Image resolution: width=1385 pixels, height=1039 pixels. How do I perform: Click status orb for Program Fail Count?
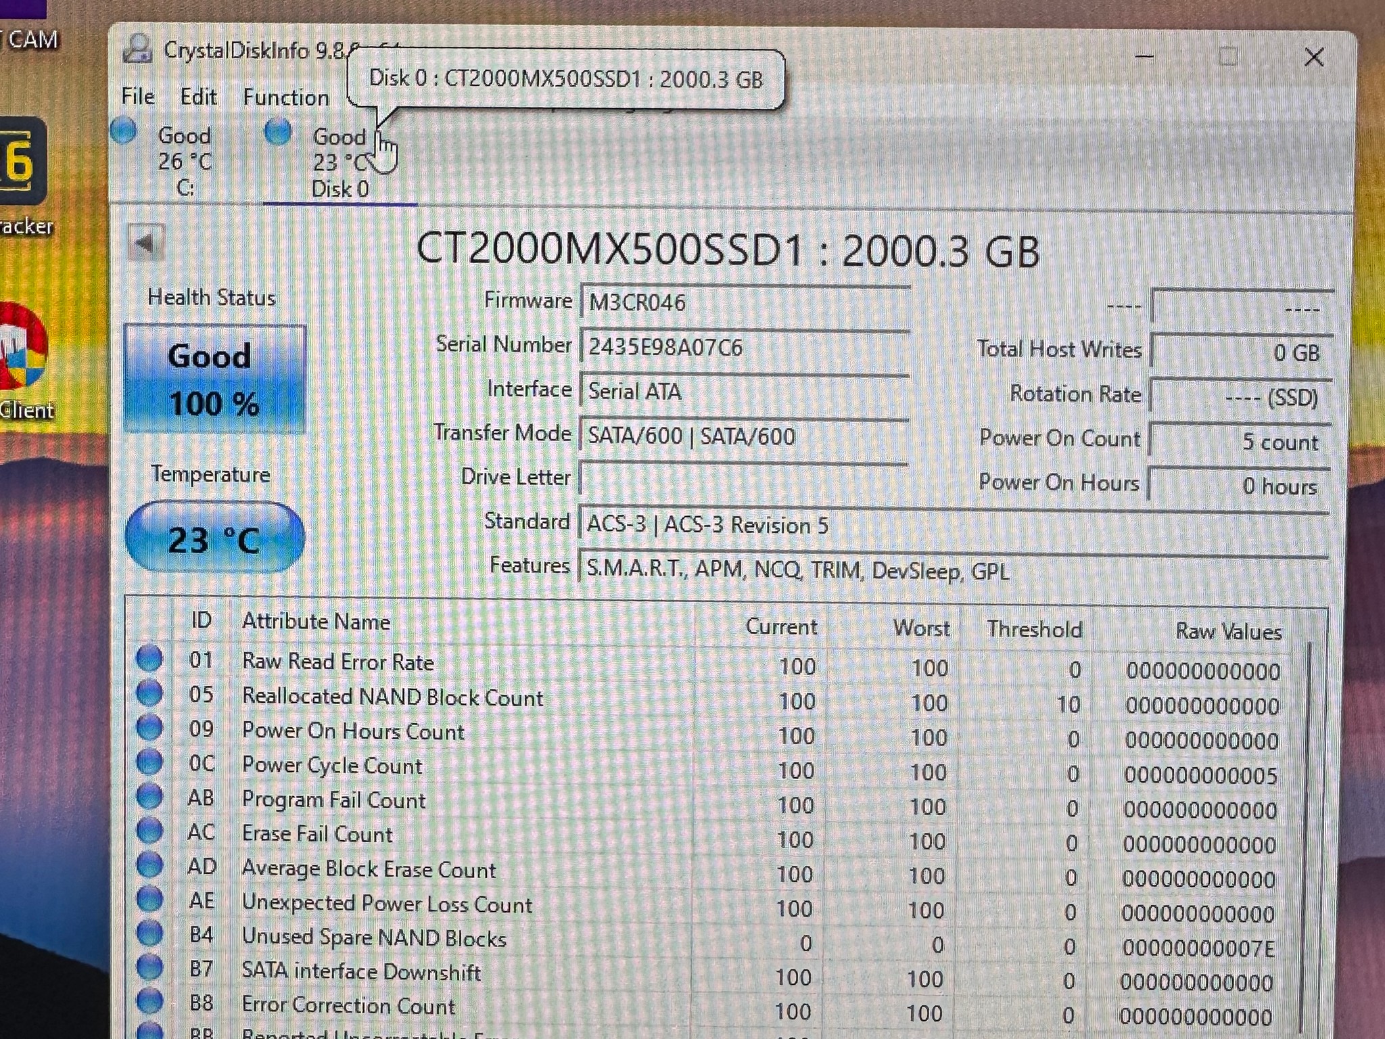149,796
